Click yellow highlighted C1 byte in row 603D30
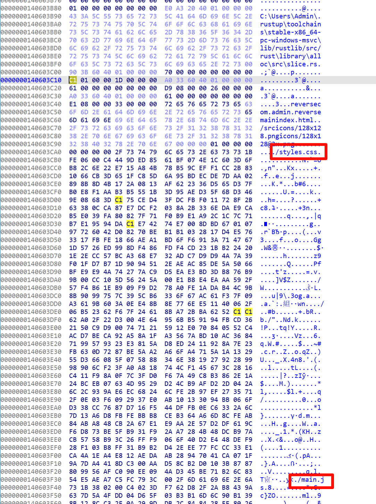 pos(130,224)
